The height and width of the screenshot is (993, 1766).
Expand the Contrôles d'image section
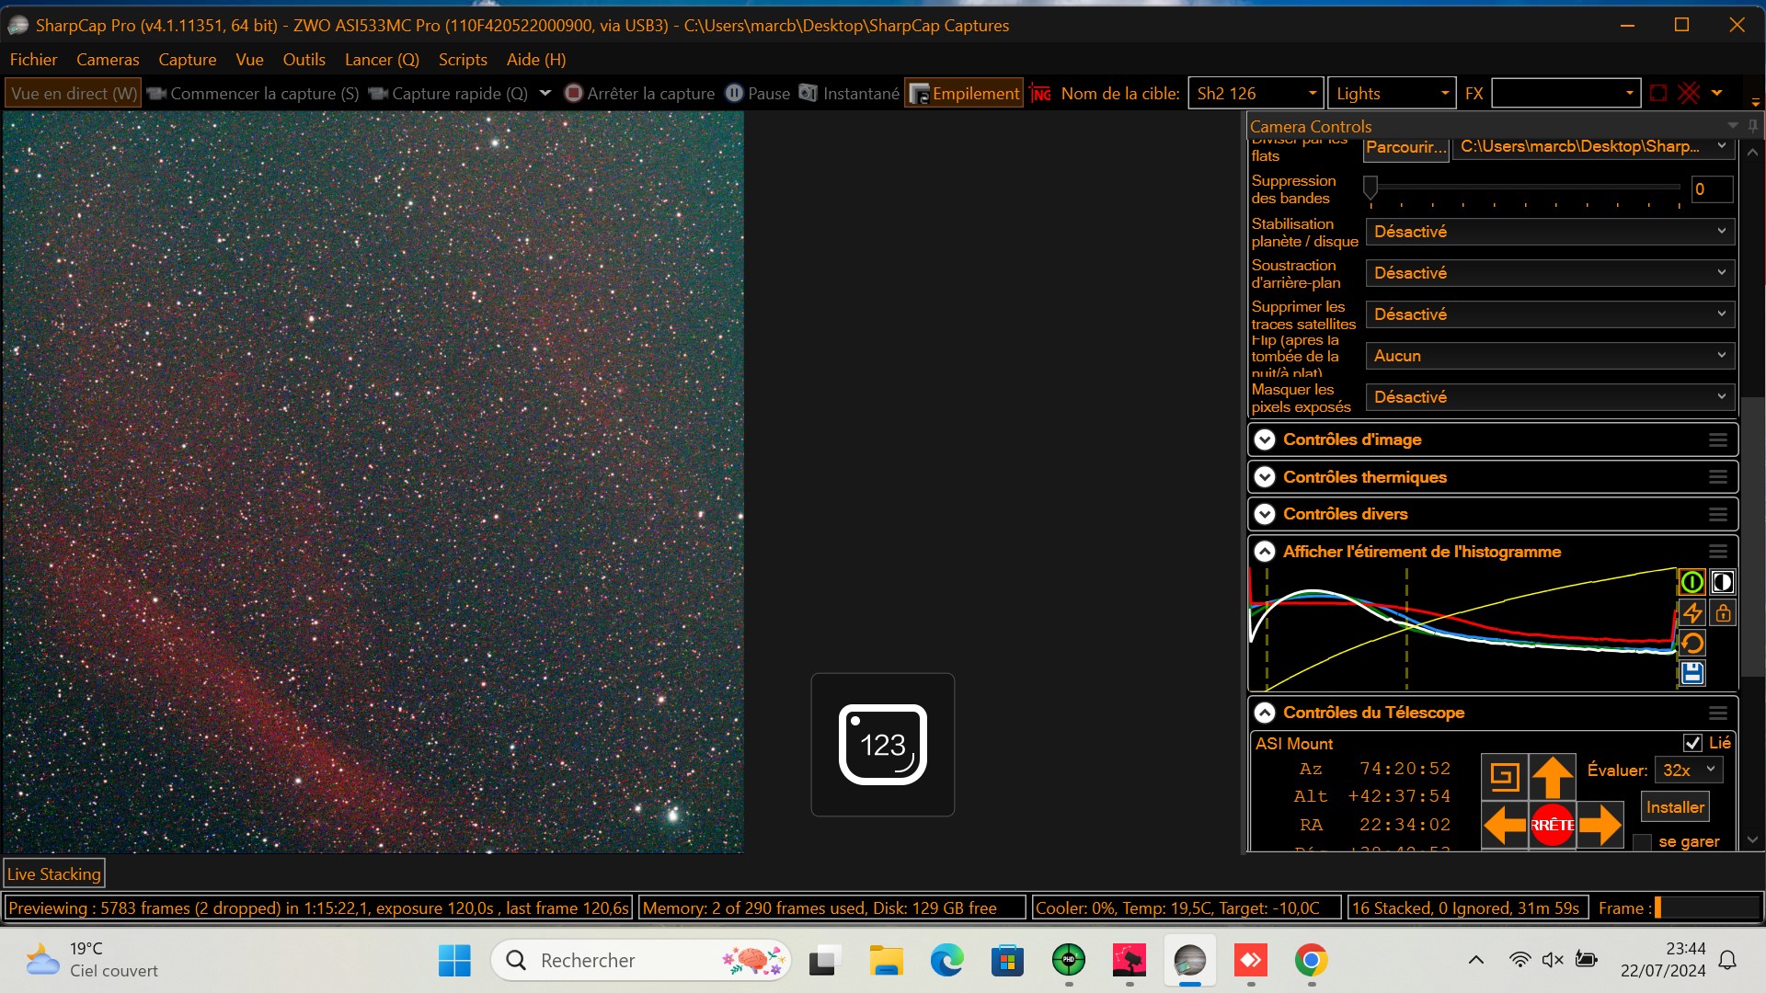(1265, 439)
